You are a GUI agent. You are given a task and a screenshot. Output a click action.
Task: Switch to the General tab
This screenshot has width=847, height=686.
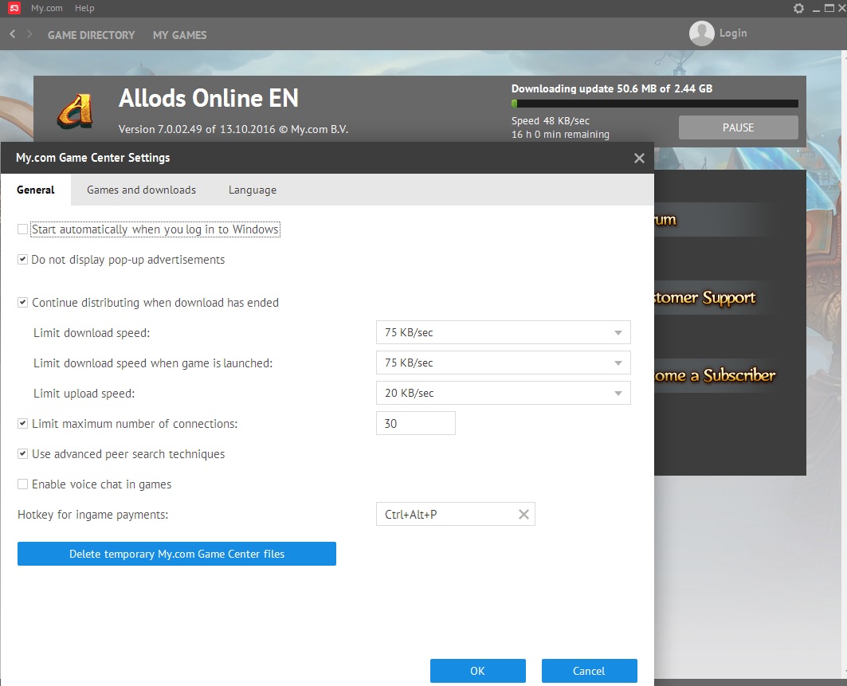36,190
